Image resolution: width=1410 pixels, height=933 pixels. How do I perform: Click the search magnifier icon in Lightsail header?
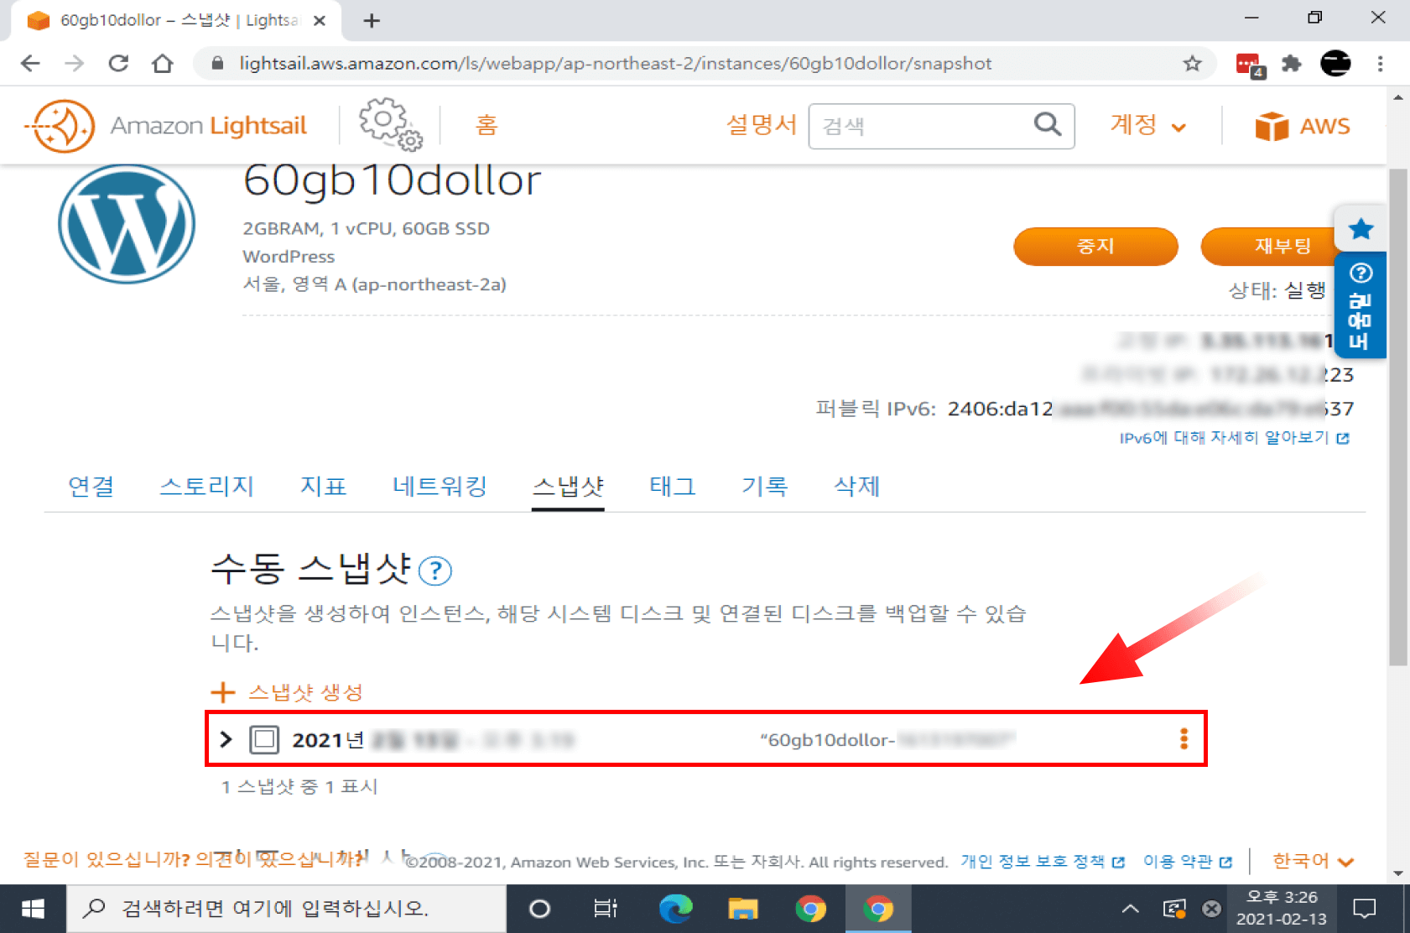pos(1047,125)
